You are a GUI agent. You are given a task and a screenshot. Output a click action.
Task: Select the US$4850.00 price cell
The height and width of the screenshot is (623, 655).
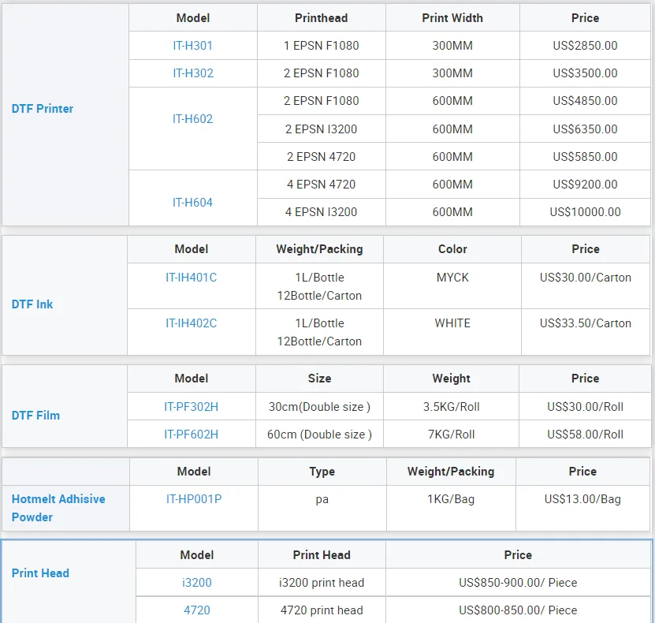585,101
